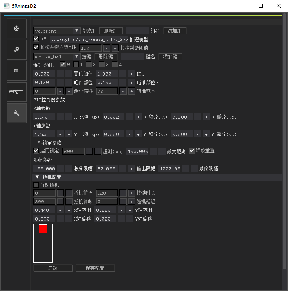Collapse the 扳机配置 section
288x291 pixels.
coord(37,177)
